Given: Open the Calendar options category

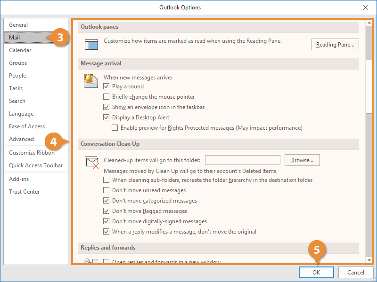Looking at the screenshot, I should pyautogui.click(x=20, y=50).
